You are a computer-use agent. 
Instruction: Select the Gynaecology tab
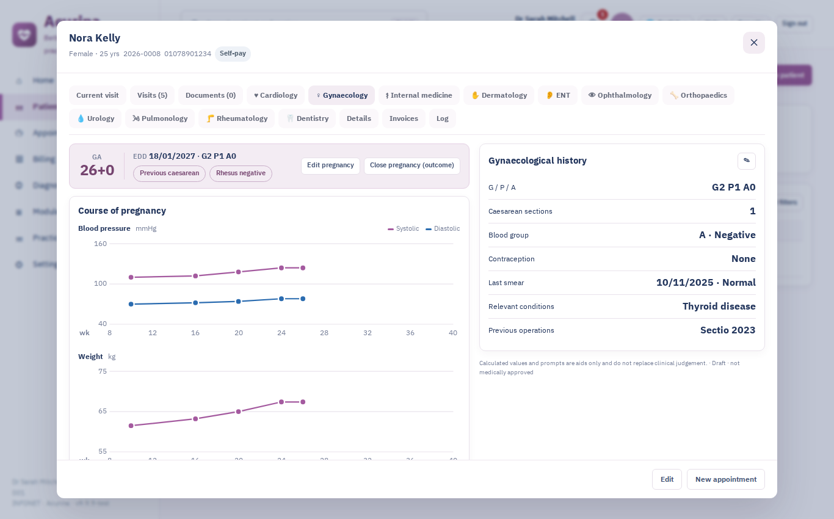341,95
